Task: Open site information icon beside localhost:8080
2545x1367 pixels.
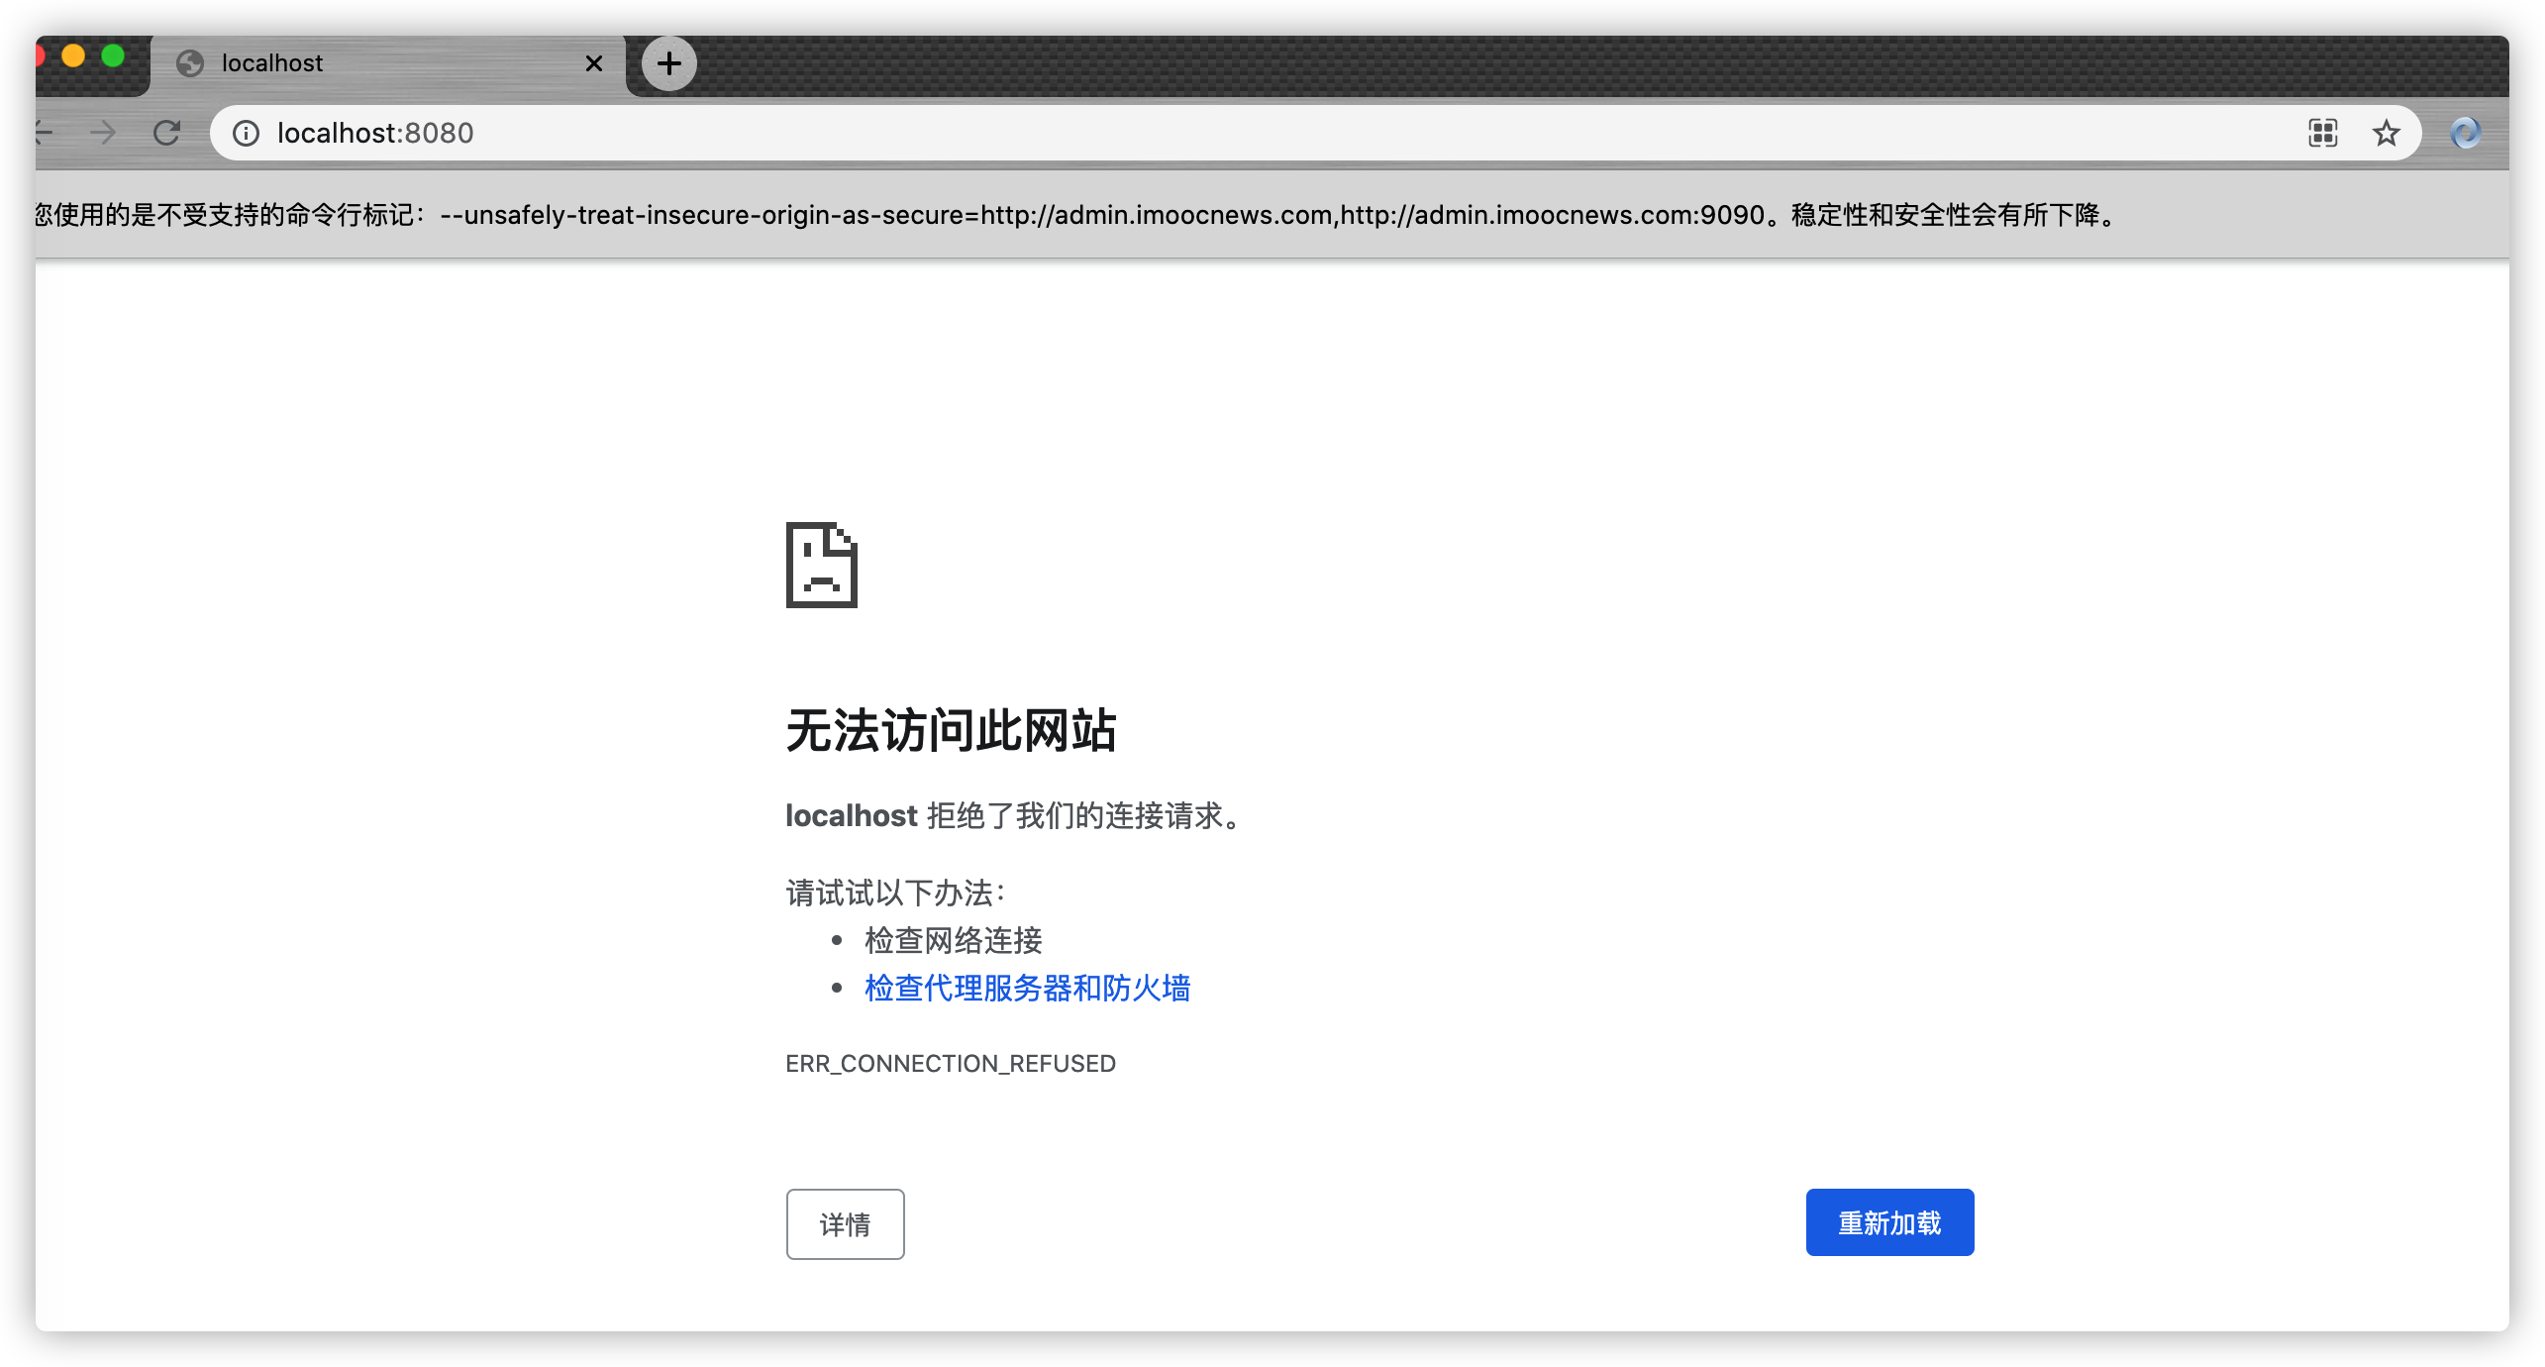Action: coord(246,133)
